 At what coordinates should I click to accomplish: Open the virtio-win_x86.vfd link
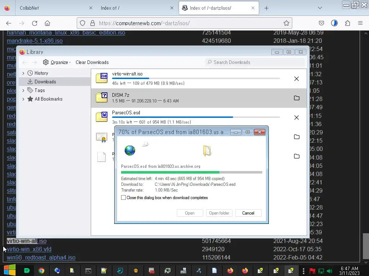tap(29, 249)
